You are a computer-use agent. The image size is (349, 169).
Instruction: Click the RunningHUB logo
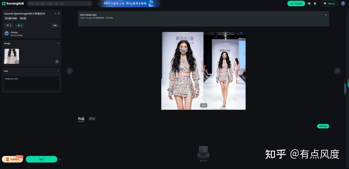pos(13,4)
